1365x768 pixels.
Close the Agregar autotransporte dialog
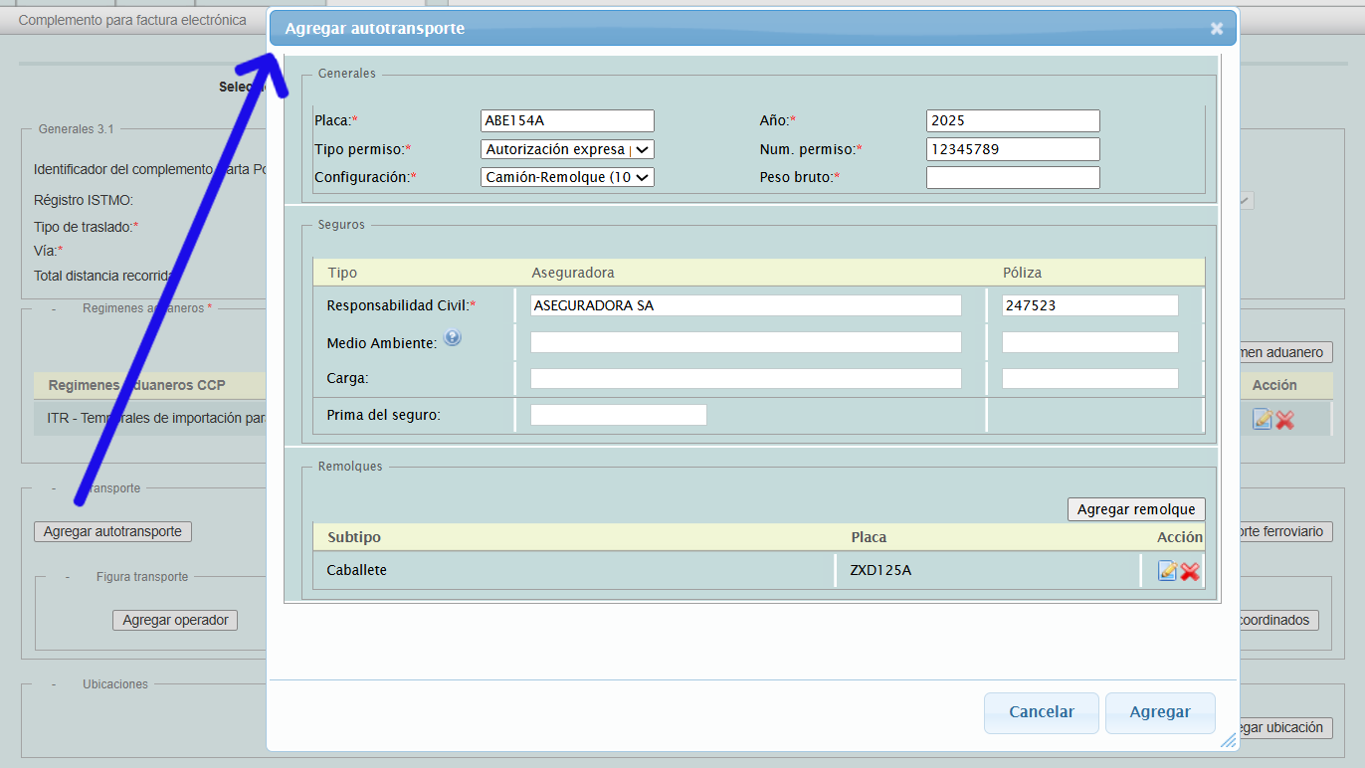point(1217,29)
